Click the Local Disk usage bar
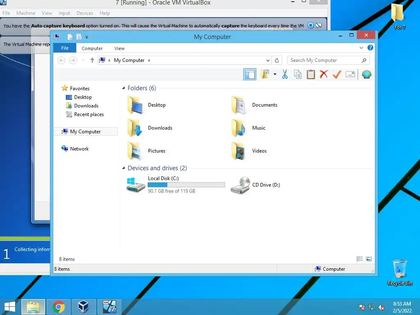420x315 pixels. click(186, 185)
